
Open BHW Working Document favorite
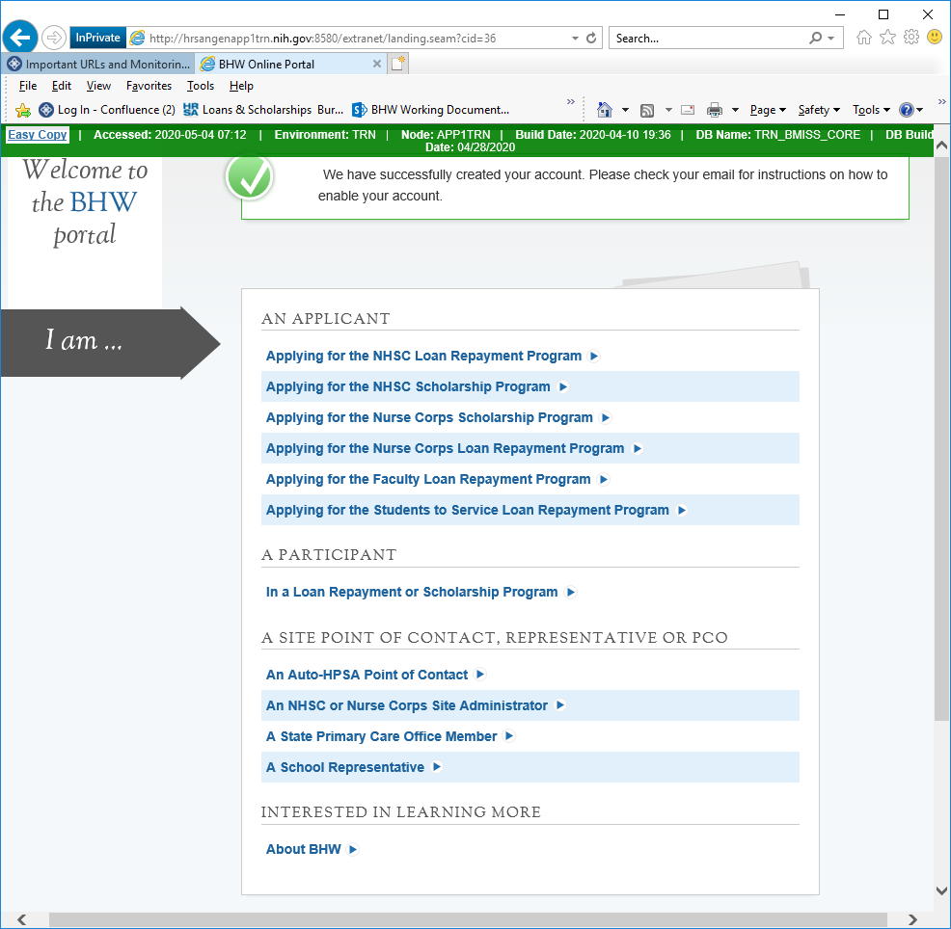(x=431, y=110)
